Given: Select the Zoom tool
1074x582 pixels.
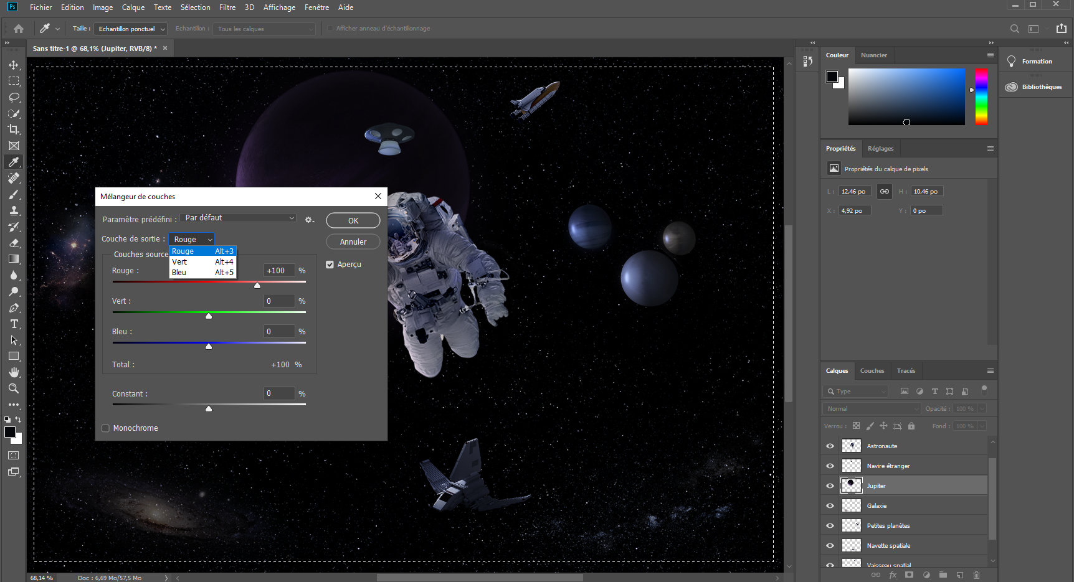Looking at the screenshot, I should (x=13, y=388).
